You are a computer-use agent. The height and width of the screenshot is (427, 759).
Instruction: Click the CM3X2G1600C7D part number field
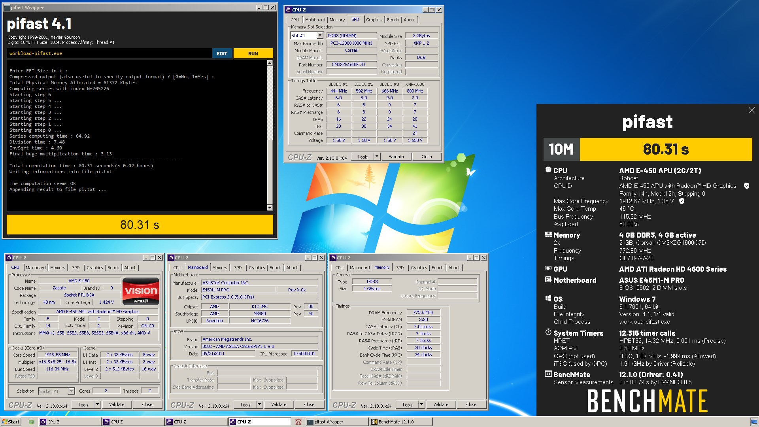(351, 64)
